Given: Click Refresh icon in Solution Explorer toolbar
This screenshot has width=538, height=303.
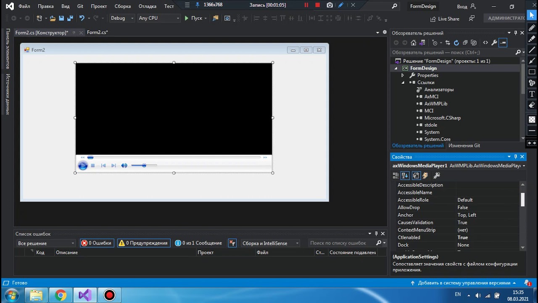Looking at the screenshot, I should coord(456,43).
